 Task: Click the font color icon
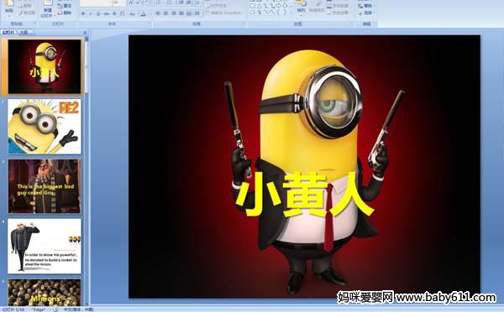click(x=144, y=13)
